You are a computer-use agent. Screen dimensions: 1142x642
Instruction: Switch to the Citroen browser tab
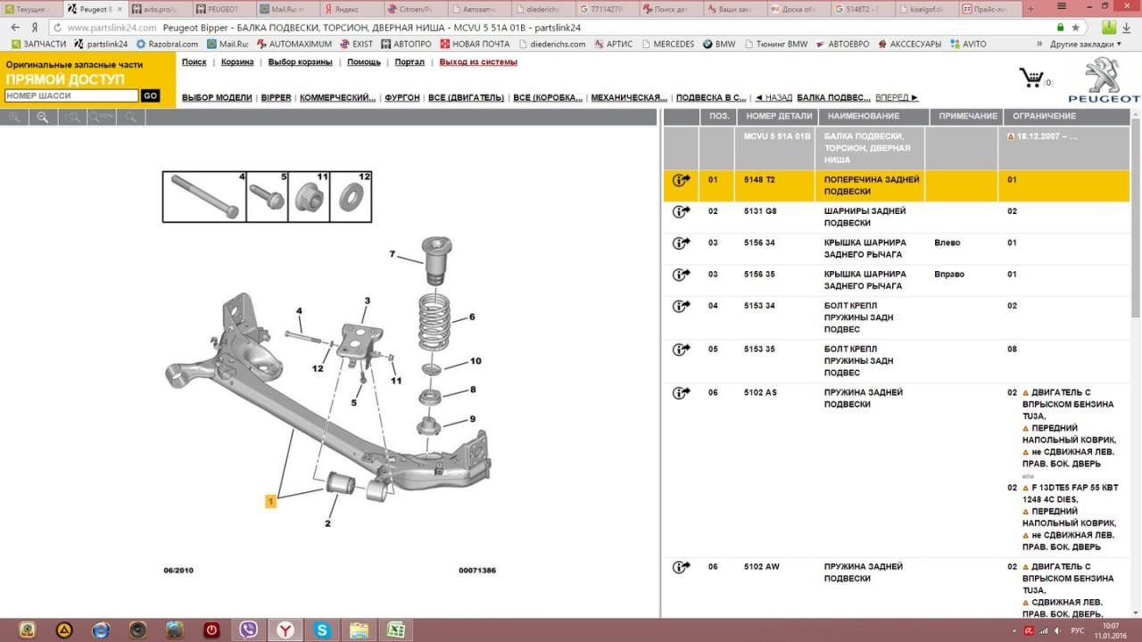coord(410,9)
